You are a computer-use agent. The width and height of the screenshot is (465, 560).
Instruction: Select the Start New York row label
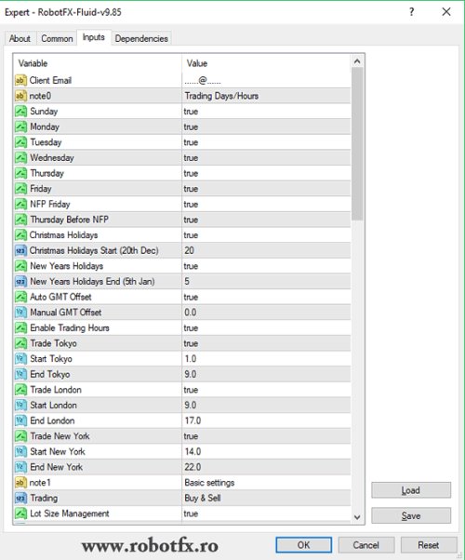(58, 452)
